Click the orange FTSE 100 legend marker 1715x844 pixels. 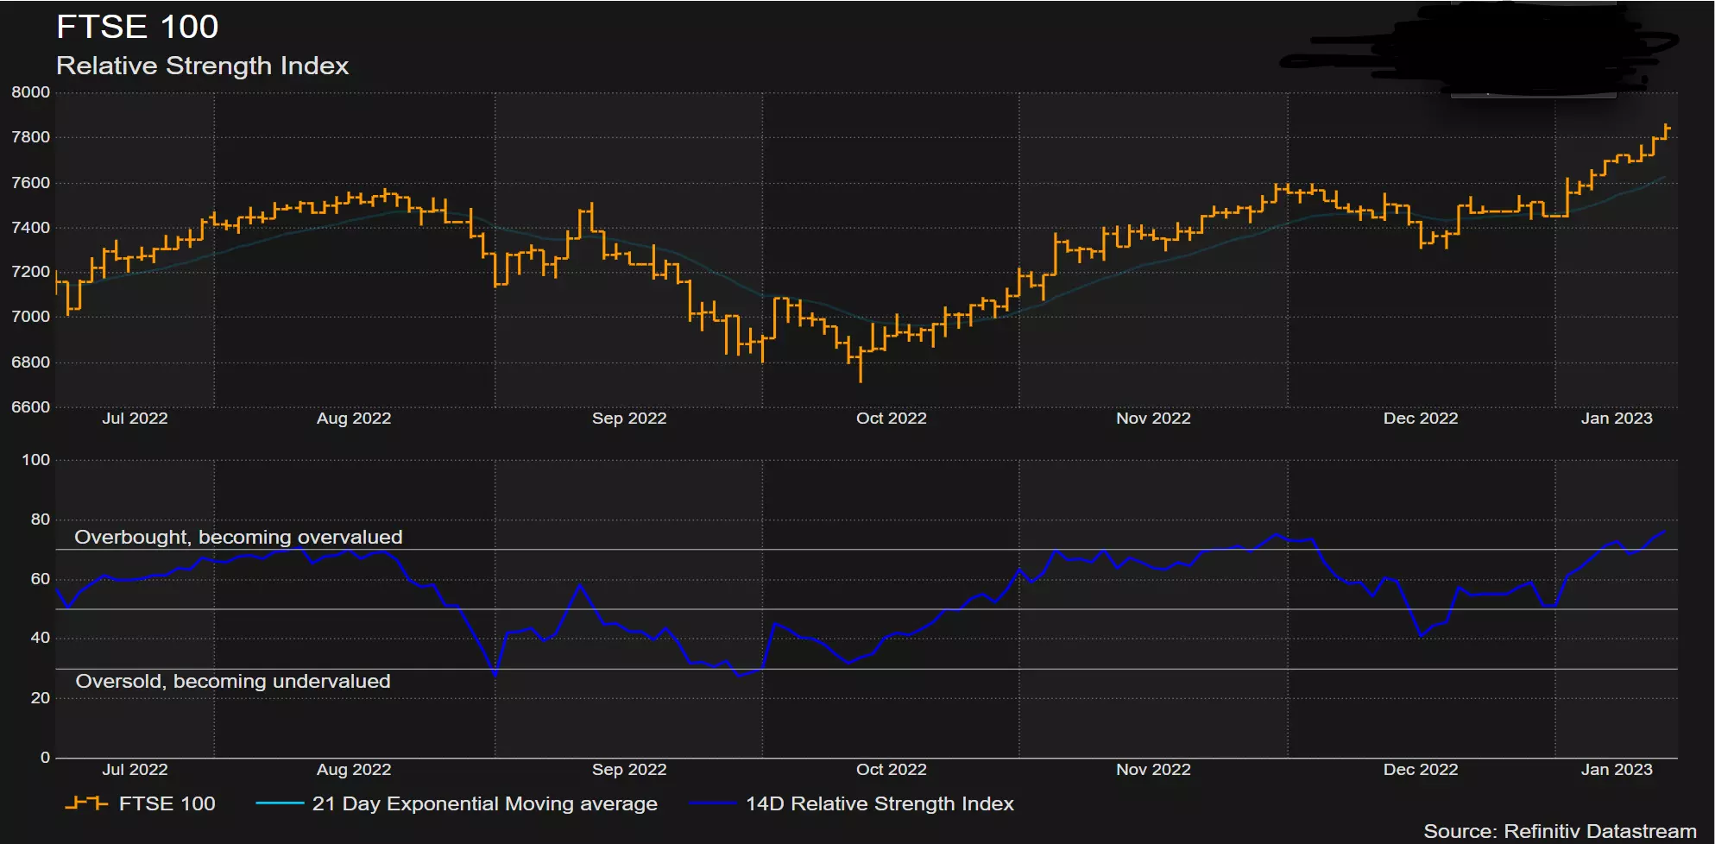tap(86, 803)
